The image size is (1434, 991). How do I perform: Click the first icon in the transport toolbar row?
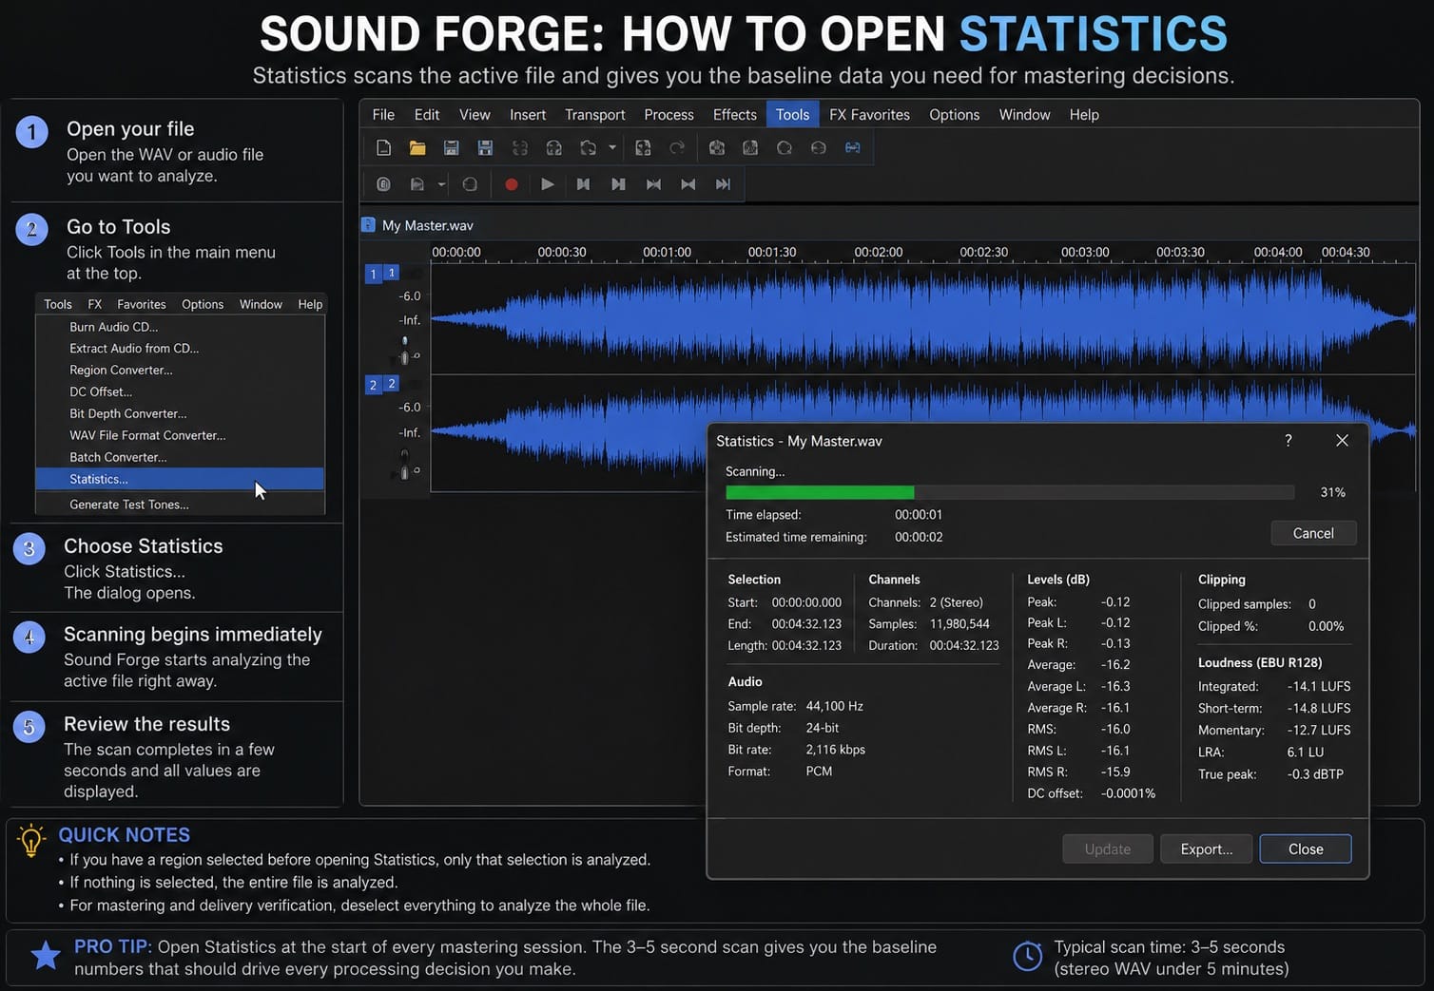(x=383, y=184)
